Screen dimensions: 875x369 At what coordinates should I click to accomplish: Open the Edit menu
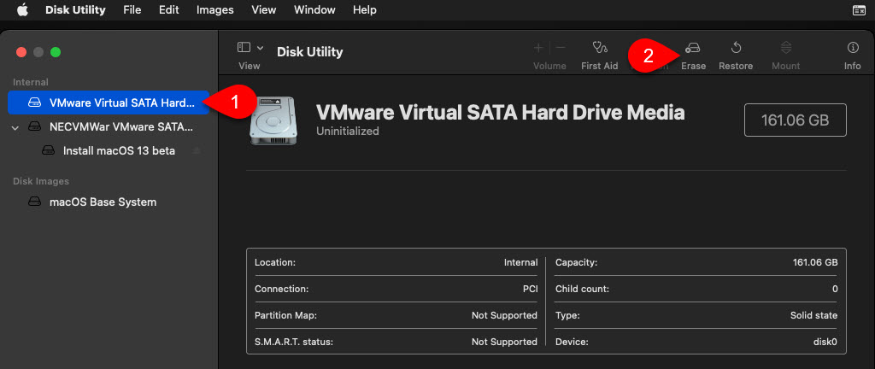[168, 10]
